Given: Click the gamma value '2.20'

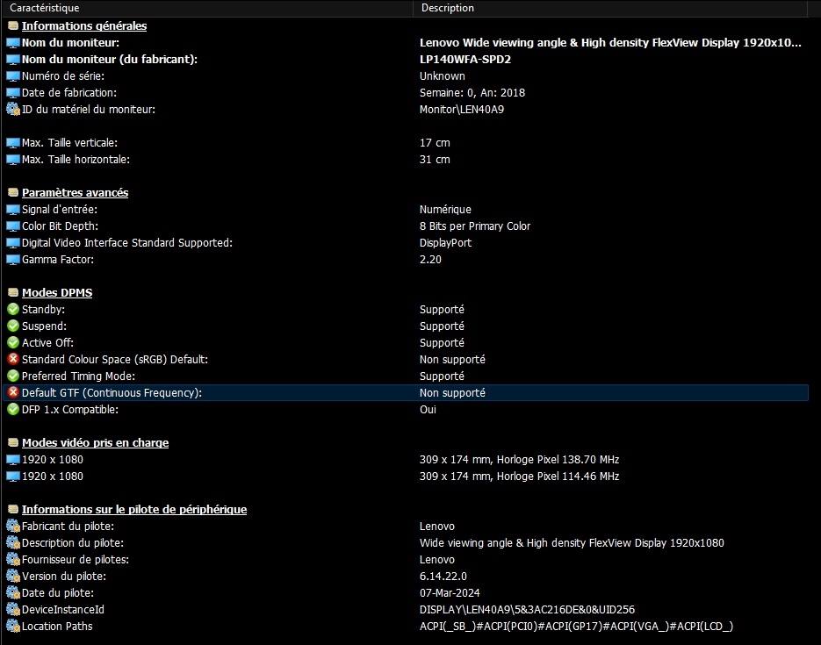Looking at the screenshot, I should [430, 260].
